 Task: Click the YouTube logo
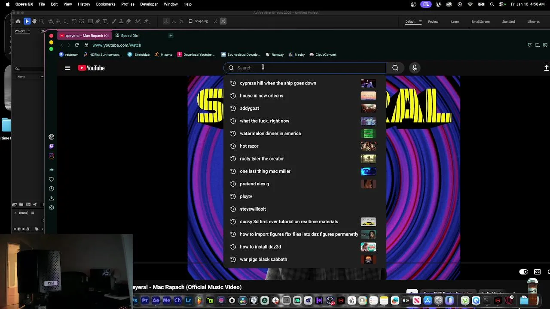[x=91, y=68]
